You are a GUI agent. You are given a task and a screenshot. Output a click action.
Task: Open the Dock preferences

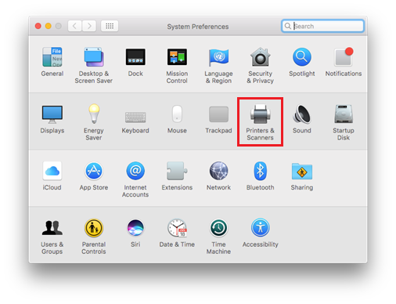[x=135, y=62]
